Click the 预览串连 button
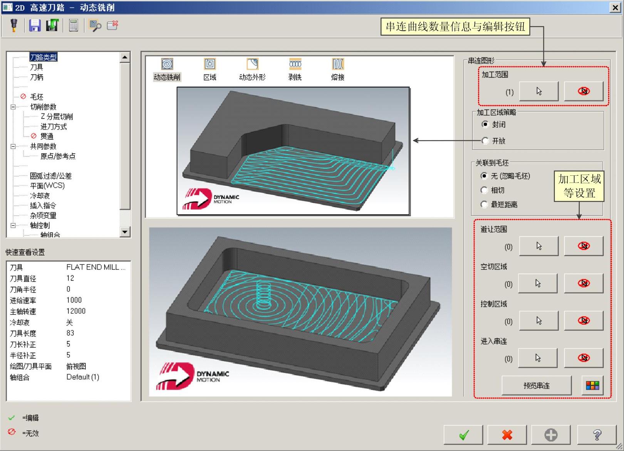The image size is (624, 451). pyautogui.click(x=536, y=385)
